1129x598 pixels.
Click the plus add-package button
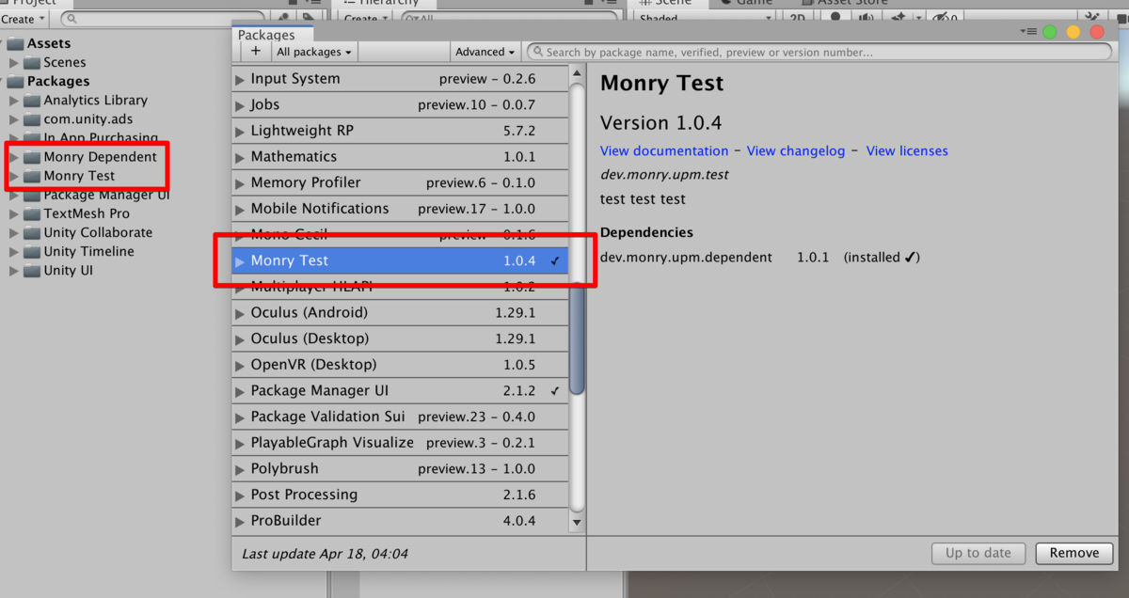click(255, 52)
